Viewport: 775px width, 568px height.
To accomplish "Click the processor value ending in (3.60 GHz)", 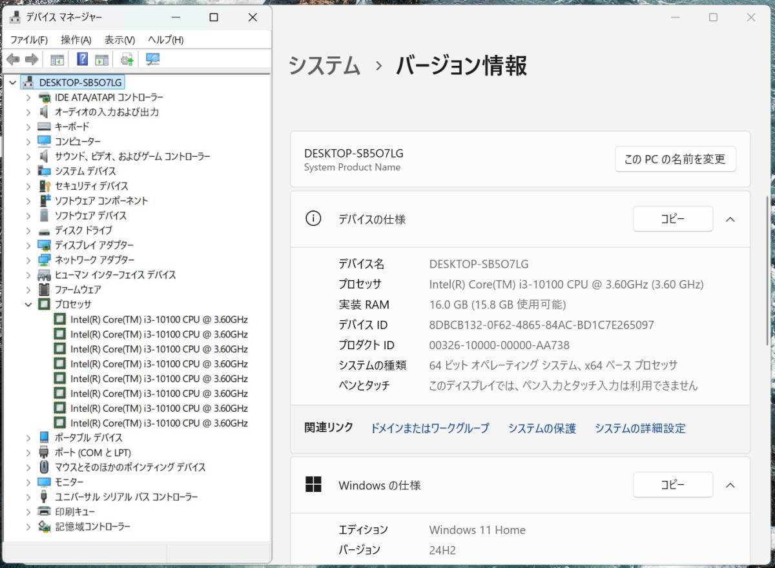I will click(x=566, y=284).
